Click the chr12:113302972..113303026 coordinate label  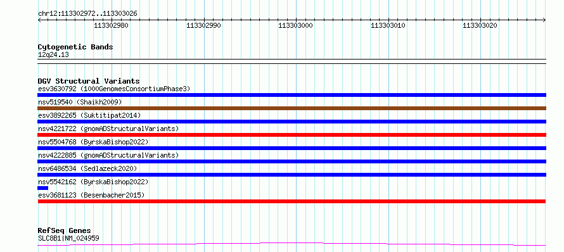pos(87,14)
